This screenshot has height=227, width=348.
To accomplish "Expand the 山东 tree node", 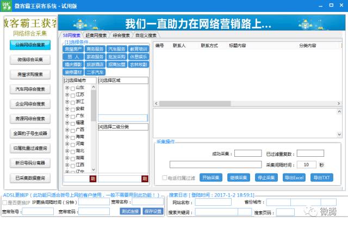I will 67,88.
